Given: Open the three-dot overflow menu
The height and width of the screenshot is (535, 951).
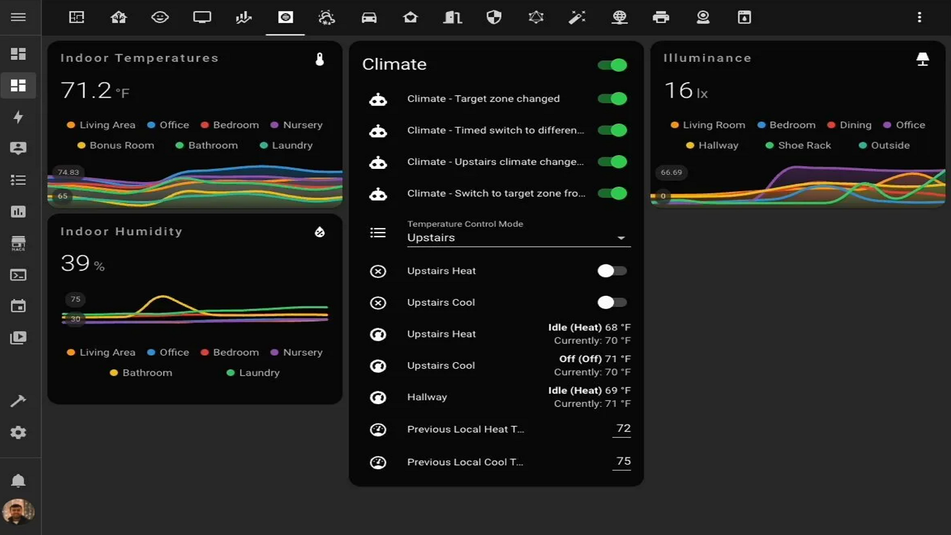Looking at the screenshot, I should click(919, 17).
